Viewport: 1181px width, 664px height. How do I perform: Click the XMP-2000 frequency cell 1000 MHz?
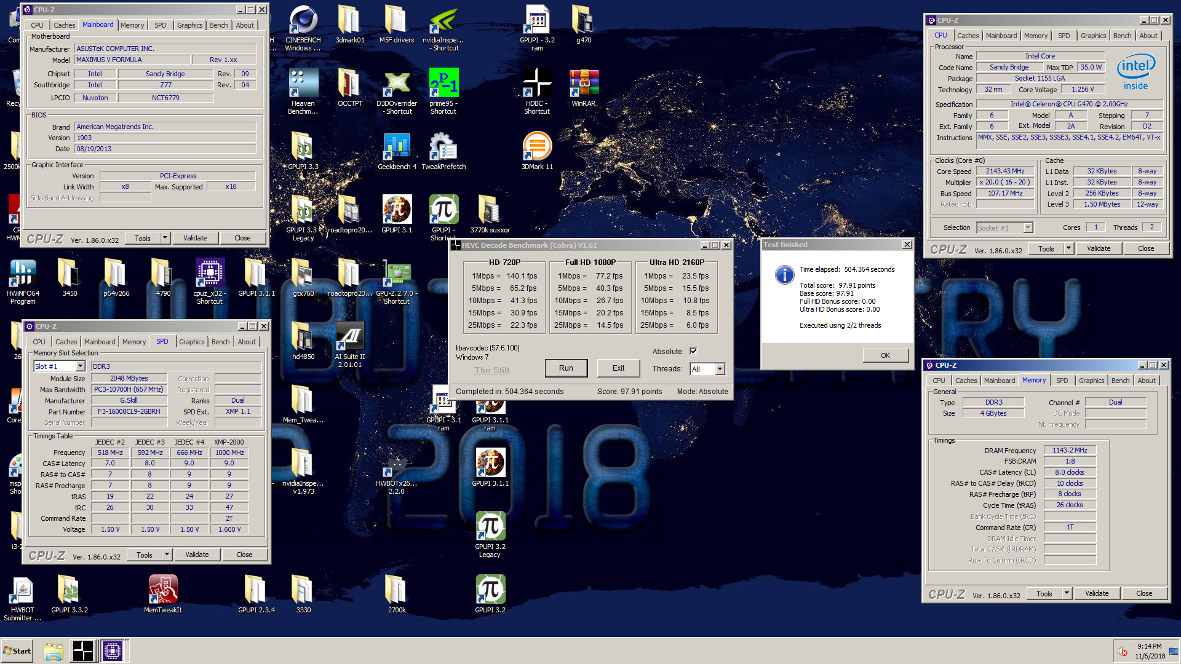pyautogui.click(x=229, y=453)
